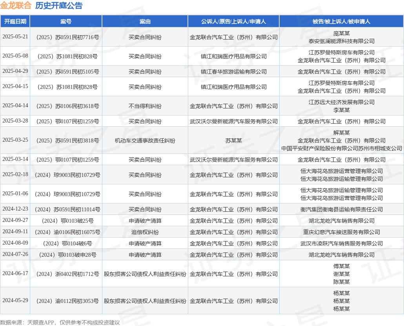Select date cell 2025-01-06
The width and height of the screenshot is (404, 326).
pyautogui.click(x=15, y=193)
